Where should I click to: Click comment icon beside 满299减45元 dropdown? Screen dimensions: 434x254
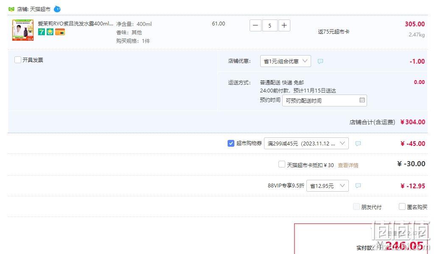(358, 143)
